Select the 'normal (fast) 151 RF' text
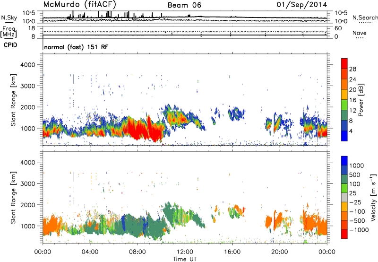378x262 pixels. (76, 47)
